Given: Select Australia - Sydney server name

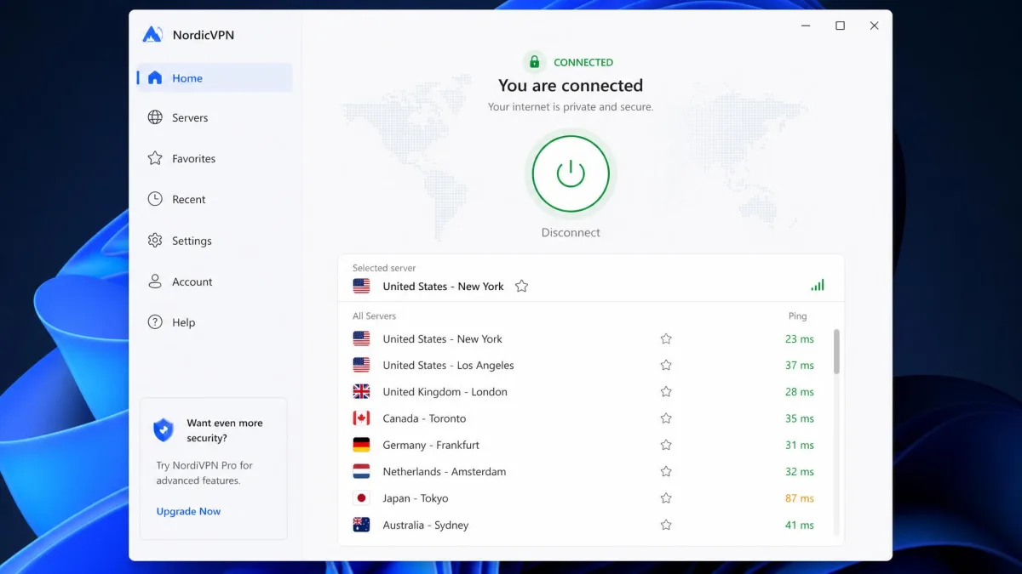Looking at the screenshot, I should pos(425,525).
